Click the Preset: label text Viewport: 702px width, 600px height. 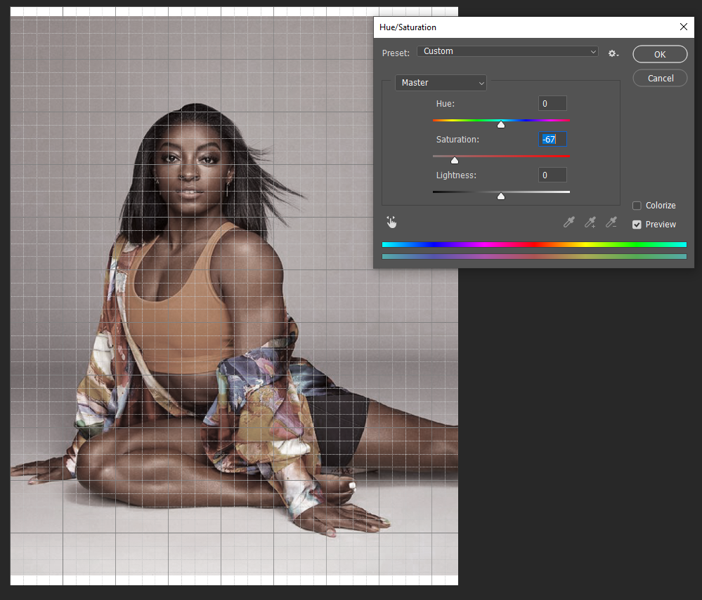[396, 53]
